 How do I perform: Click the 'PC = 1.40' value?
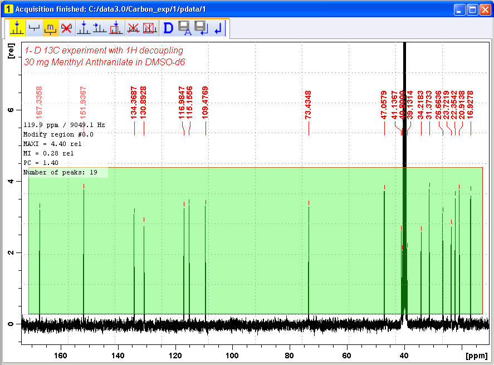tap(41, 163)
